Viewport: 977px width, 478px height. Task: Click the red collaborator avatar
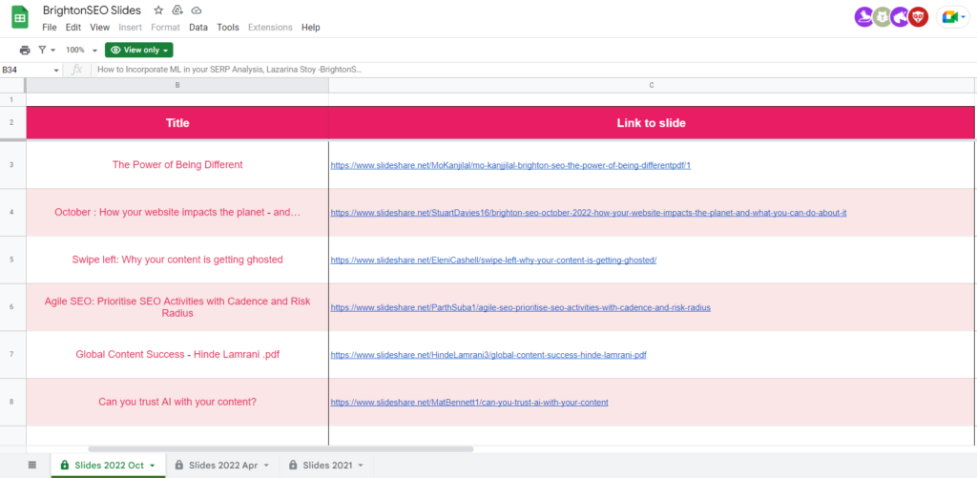click(x=919, y=17)
